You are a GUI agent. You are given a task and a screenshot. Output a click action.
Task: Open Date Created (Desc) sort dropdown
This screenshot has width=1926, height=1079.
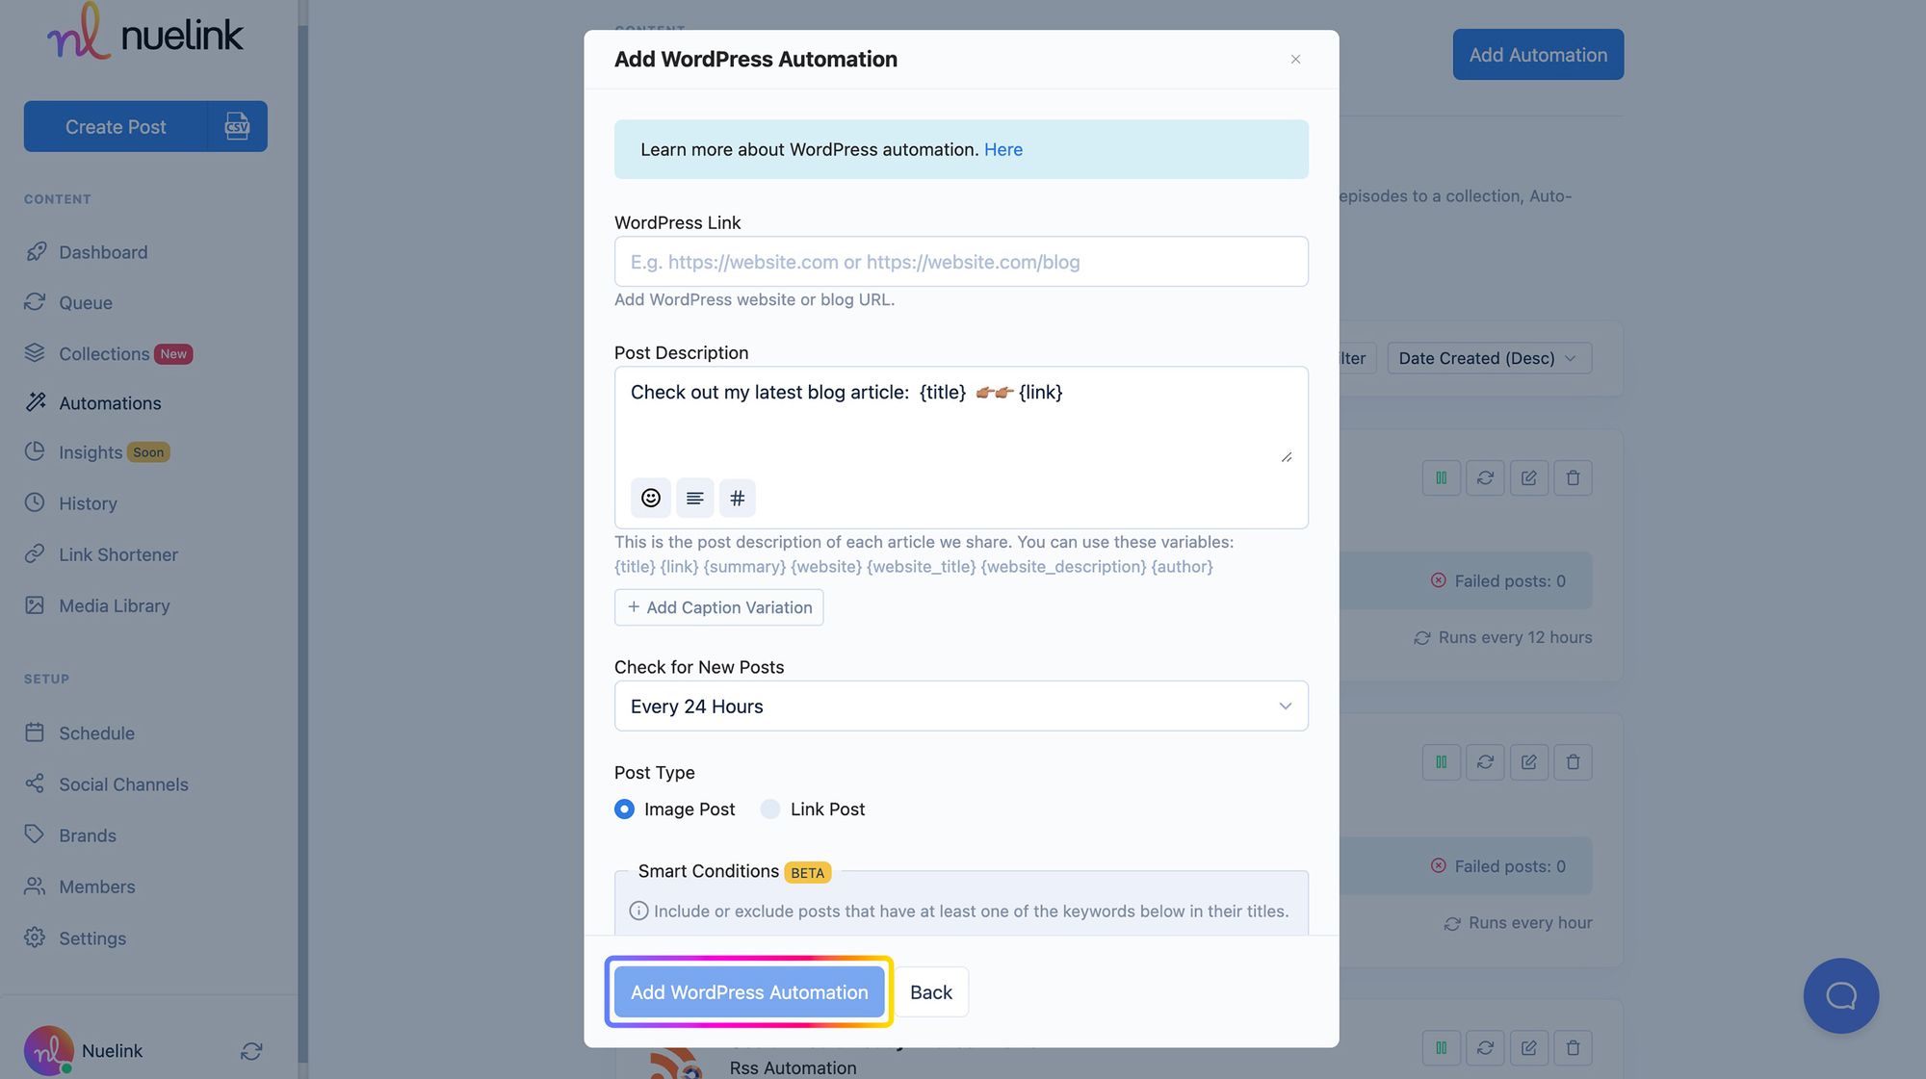1489,358
